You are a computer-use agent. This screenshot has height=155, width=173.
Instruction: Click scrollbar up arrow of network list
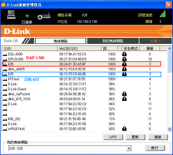click(169, 48)
